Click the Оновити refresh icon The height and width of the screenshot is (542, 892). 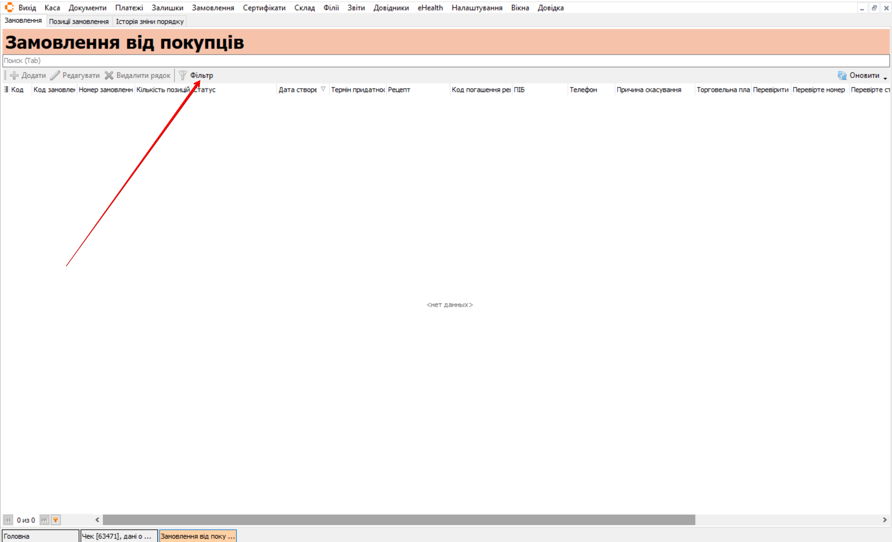[x=842, y=76]
